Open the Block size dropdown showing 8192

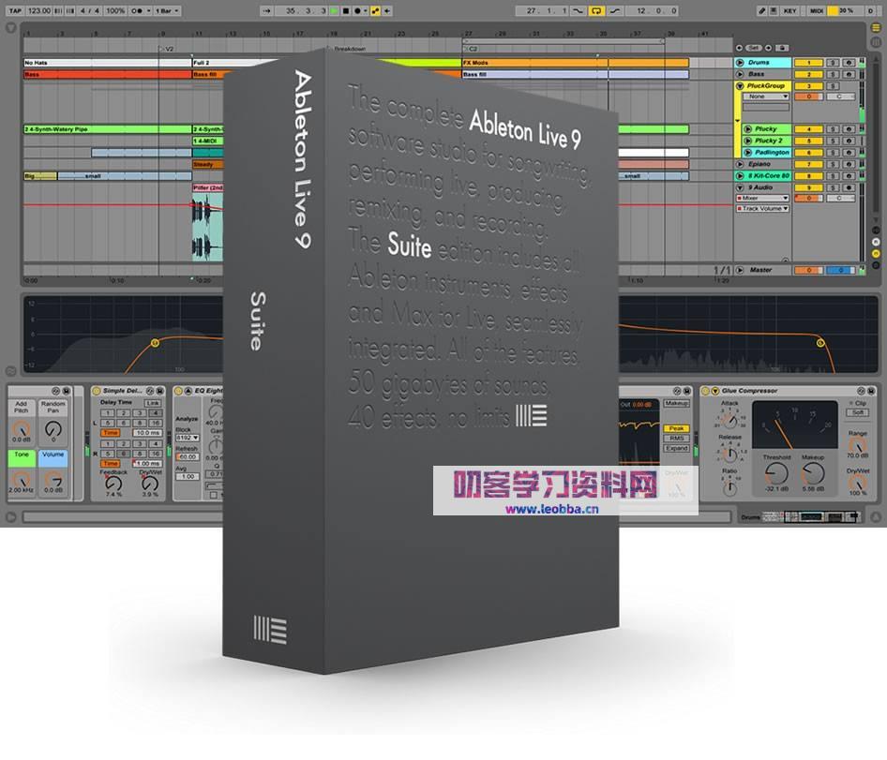coord(188,438)
